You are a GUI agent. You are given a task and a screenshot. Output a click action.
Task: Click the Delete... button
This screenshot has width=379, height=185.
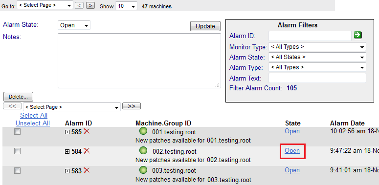[x=19, y=97]
